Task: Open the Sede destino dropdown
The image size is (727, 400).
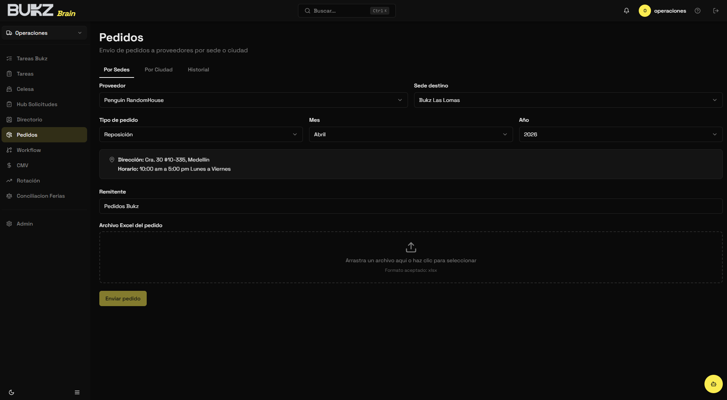Action: 568,100
